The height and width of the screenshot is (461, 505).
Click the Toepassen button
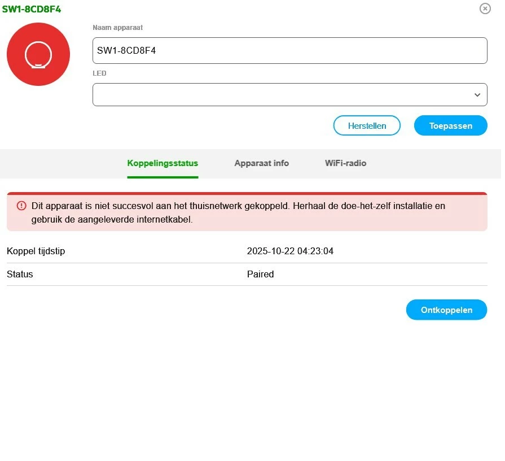(x=451, y=126)
